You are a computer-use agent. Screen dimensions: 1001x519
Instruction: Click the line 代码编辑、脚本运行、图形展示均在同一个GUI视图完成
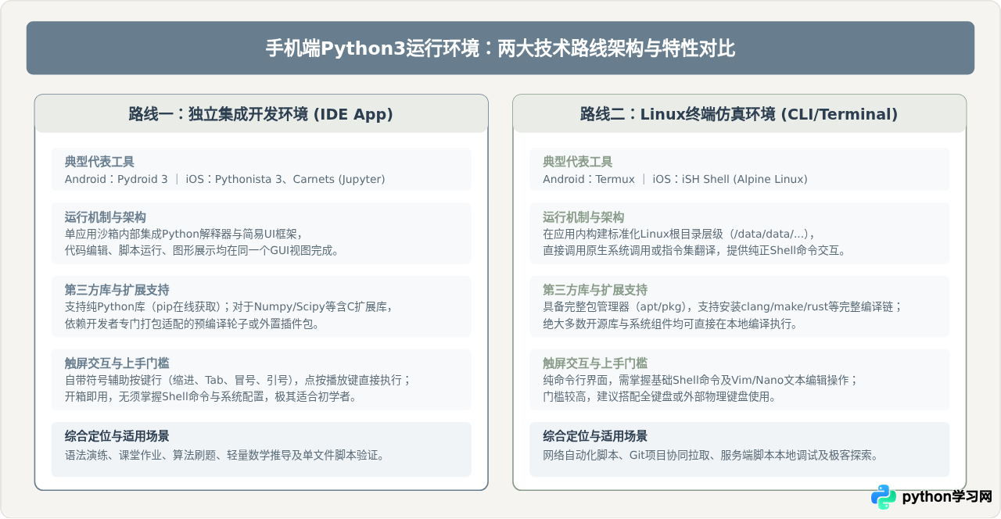(x=205, y=250)
